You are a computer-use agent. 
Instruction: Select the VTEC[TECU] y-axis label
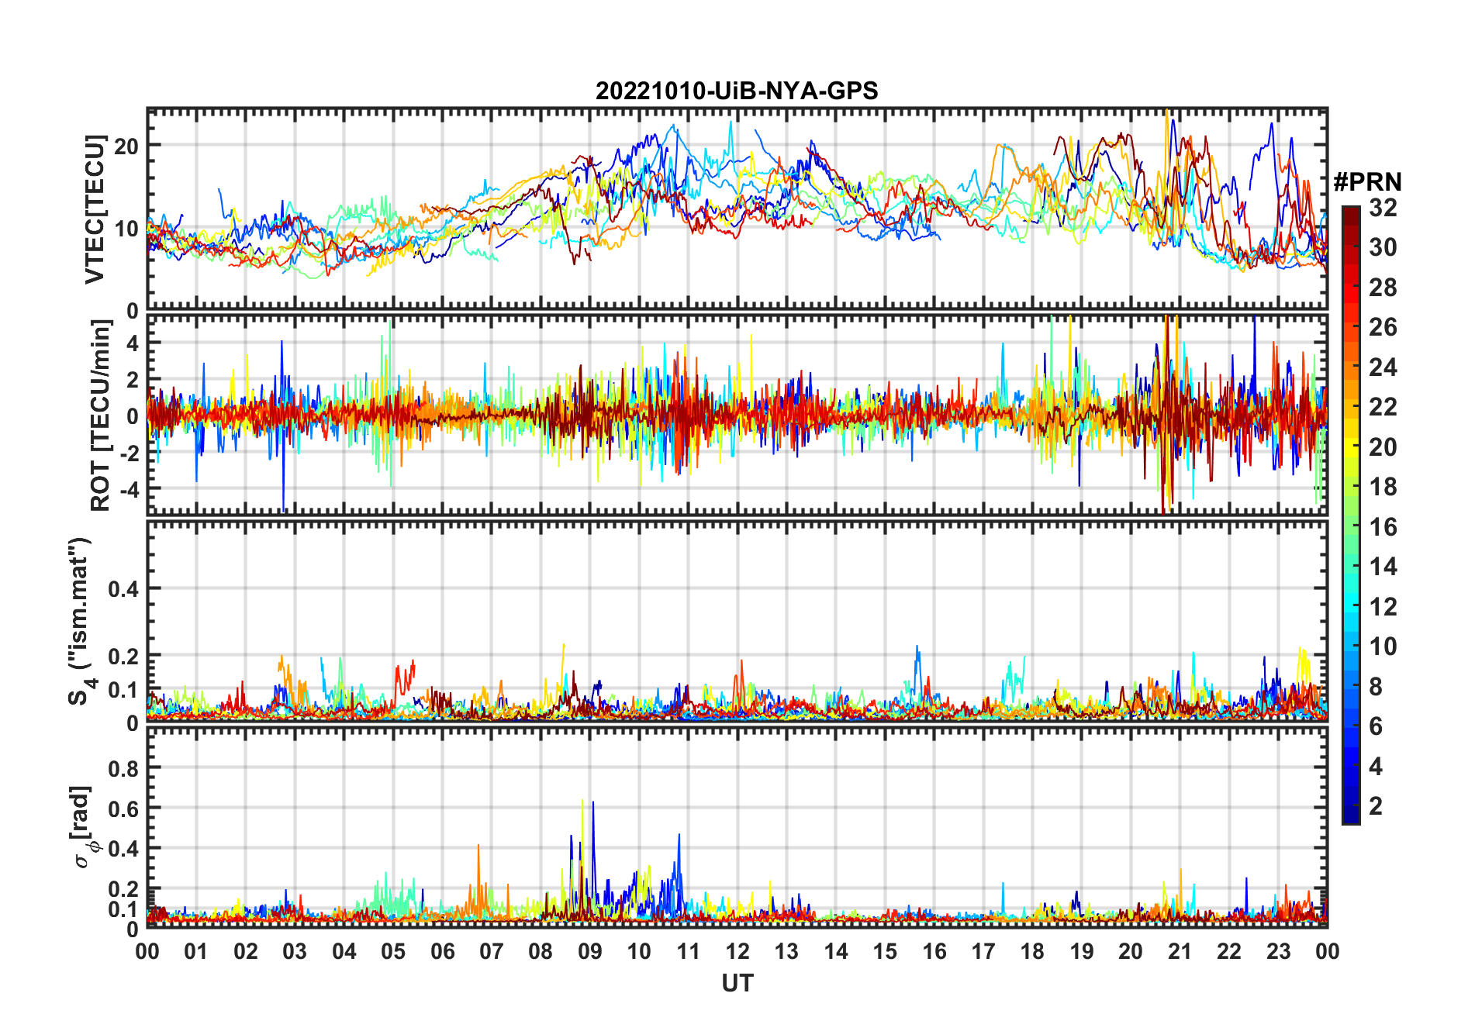pos(95,209)
